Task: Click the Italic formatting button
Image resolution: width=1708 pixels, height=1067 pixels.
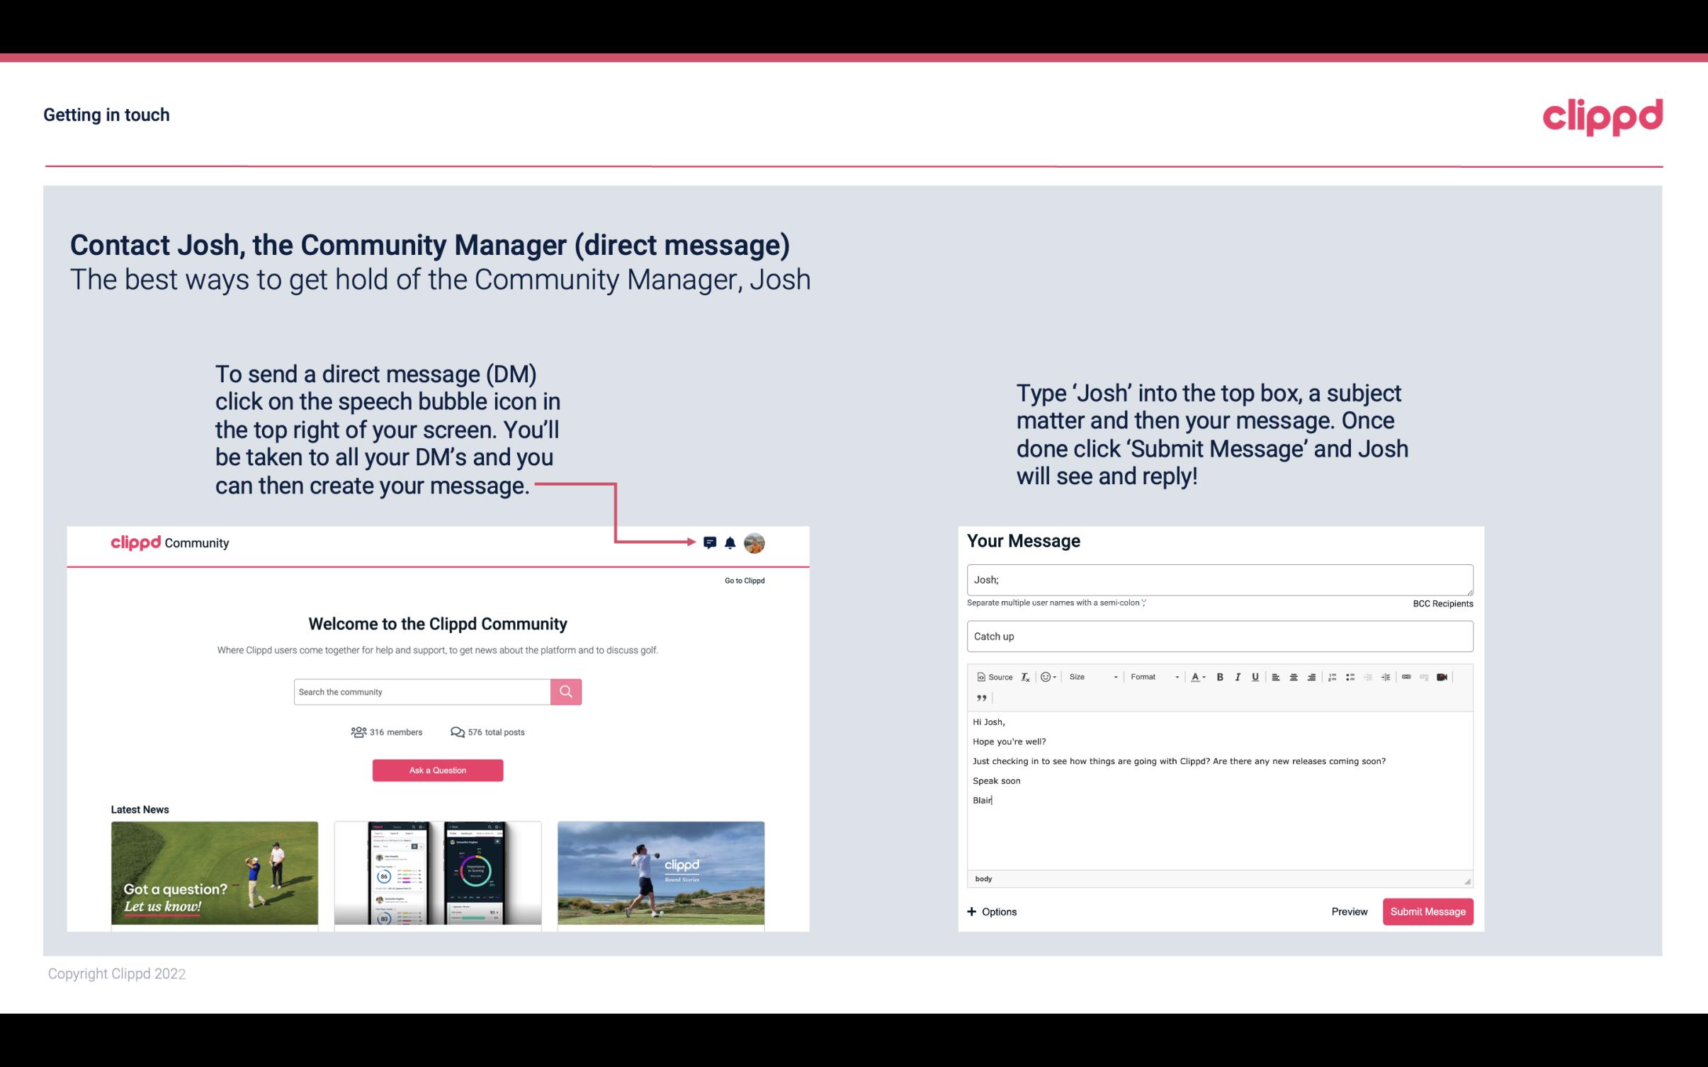Action: pos(1238,676)
